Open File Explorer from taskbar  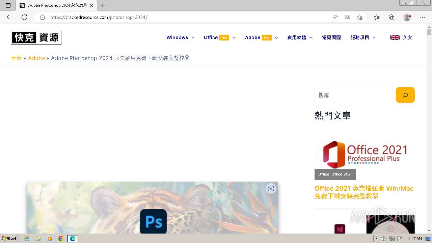pyautogui.click(x=38, y=239)
